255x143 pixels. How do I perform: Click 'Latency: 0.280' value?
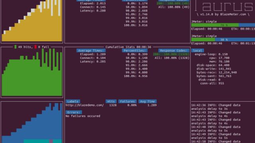pos(93,11)
